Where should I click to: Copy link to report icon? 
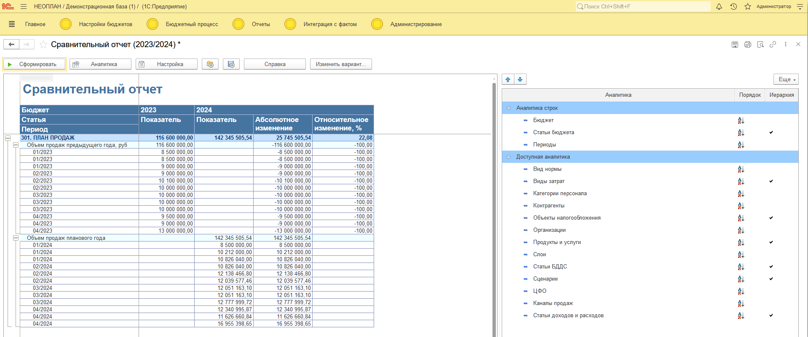tap(773, 44)
